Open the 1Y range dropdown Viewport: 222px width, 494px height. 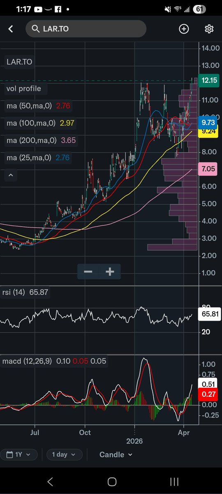click(x=19, y=454)
